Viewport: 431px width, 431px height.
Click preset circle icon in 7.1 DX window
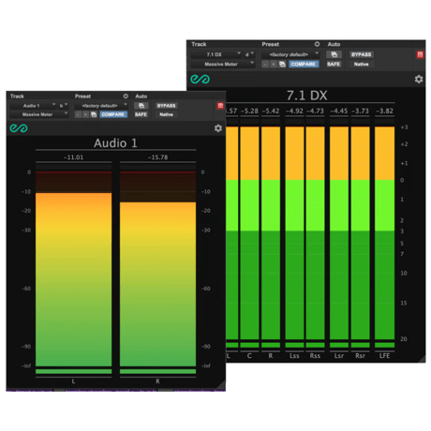coord(317,44)
